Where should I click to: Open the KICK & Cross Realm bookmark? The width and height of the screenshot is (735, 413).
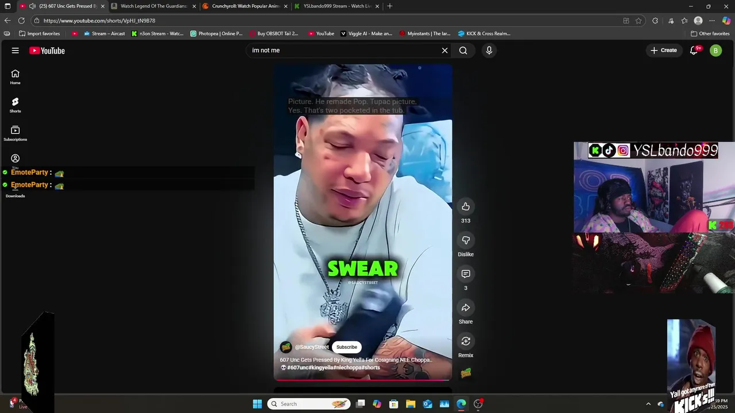point(484,34)
